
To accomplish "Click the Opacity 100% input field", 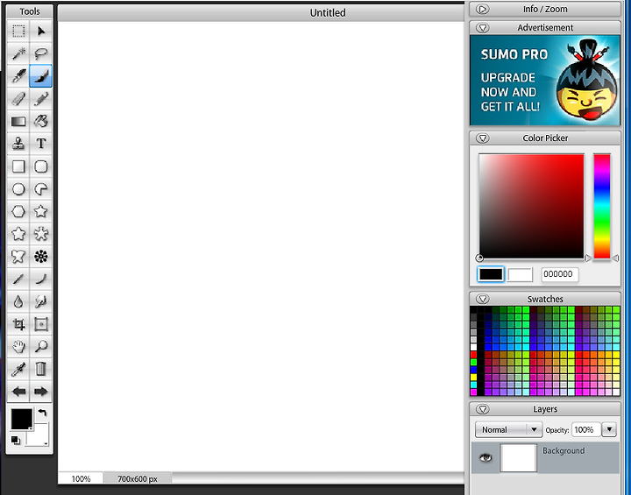I will pyautogui.click(x=586, y=430).
